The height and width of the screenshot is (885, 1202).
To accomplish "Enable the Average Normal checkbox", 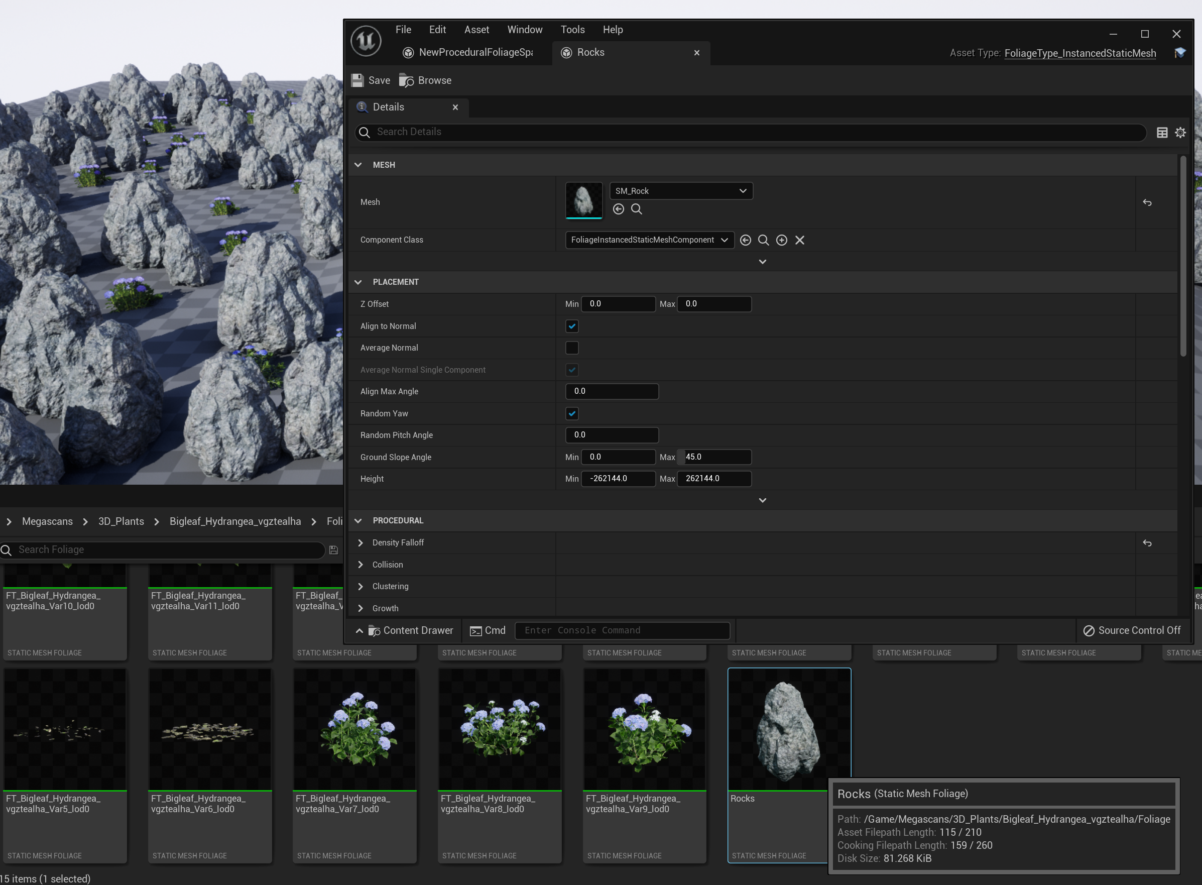I will (x=572, y=348).
